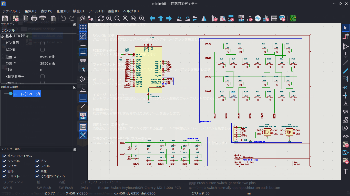The width and height of the screenshot is (350, 196).
Task: Select the highlight net tool
Action: pyautogui.click(x=346, y=36)
